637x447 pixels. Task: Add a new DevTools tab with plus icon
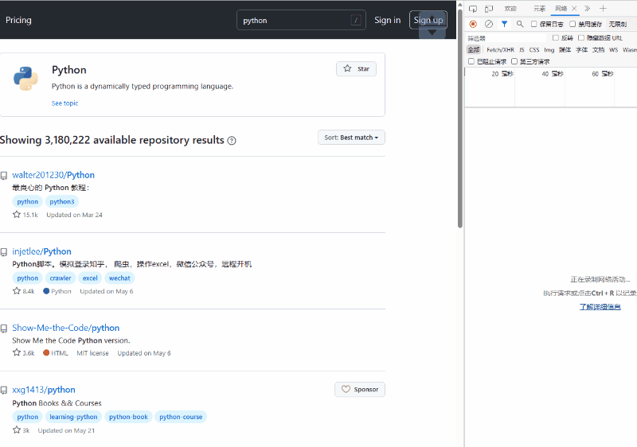pyautogui.click(x=603, y=9)
